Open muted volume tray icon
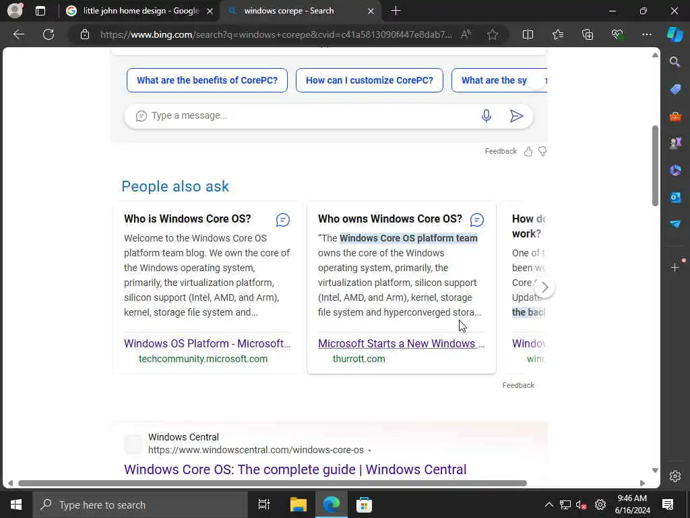The height and width of the screenshot is (518, 690). point(581,505)
